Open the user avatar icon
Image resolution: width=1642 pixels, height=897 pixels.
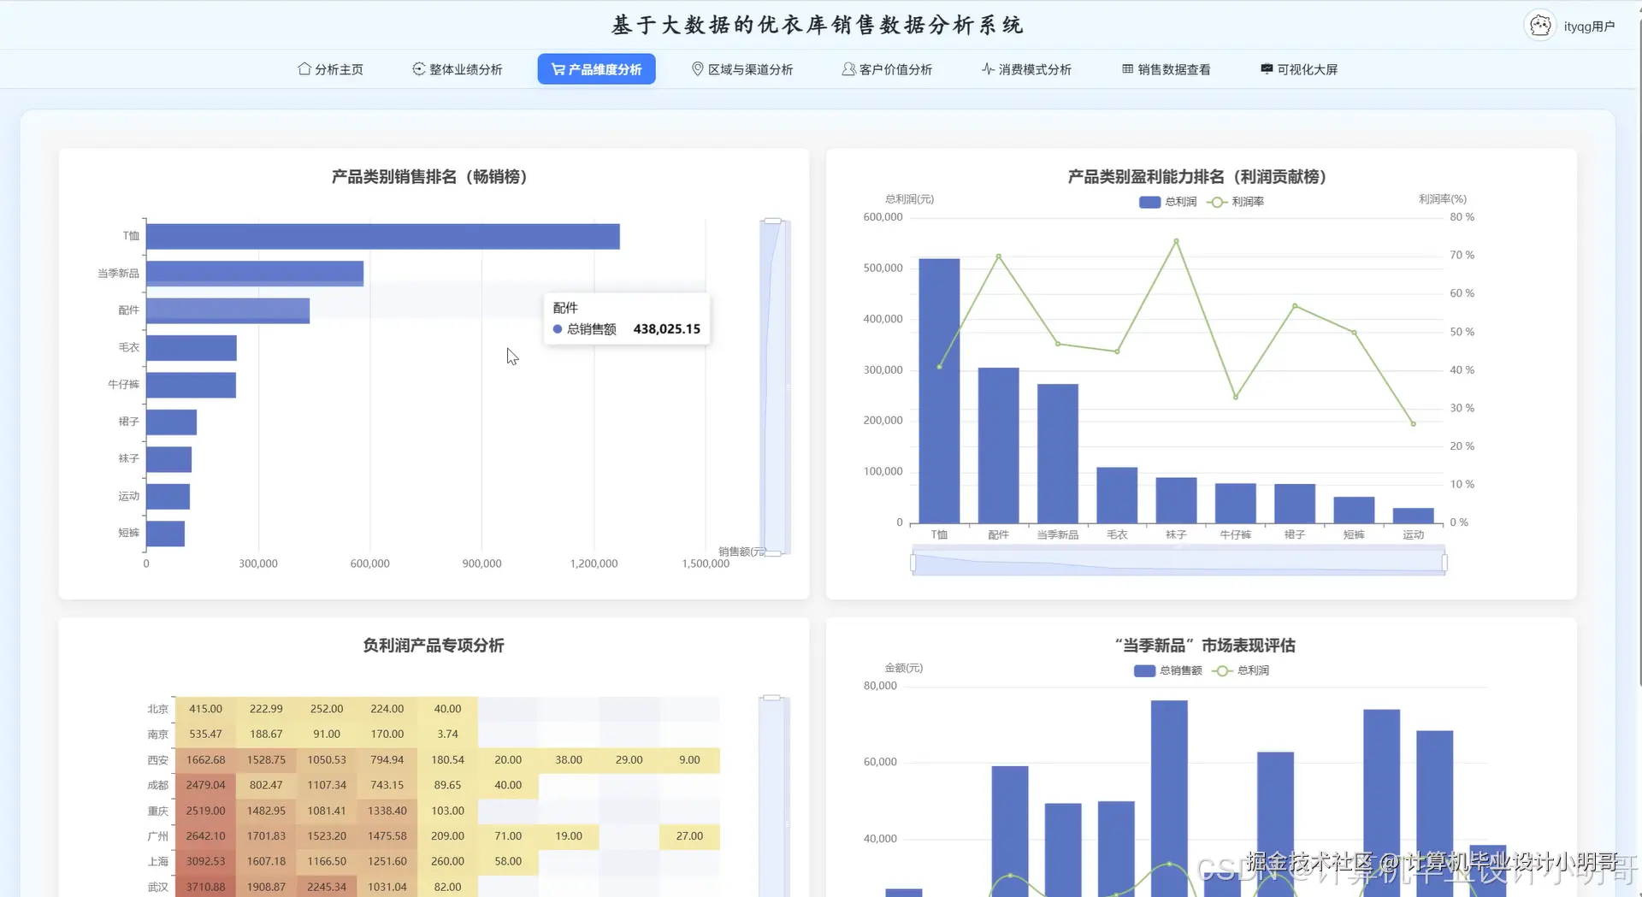(1540, 26)
